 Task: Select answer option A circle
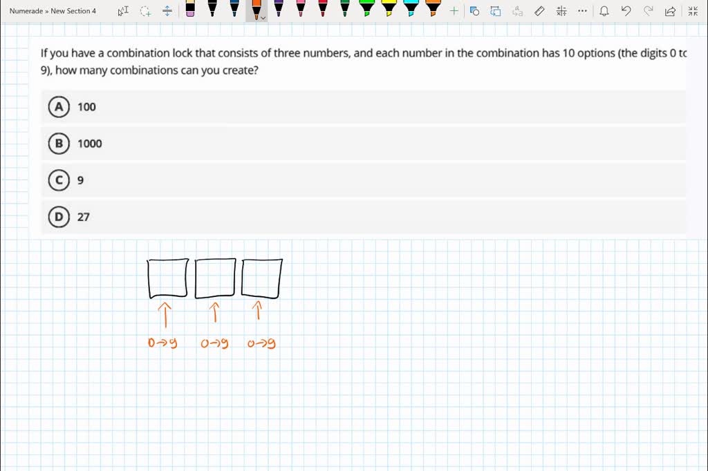click(x=59, y=107)
